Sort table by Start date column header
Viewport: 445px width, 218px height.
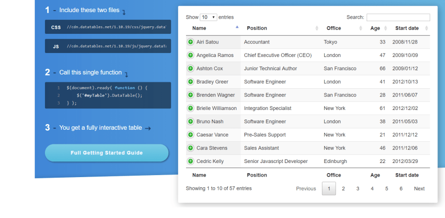pyautogui.click(x=410, y=28)
